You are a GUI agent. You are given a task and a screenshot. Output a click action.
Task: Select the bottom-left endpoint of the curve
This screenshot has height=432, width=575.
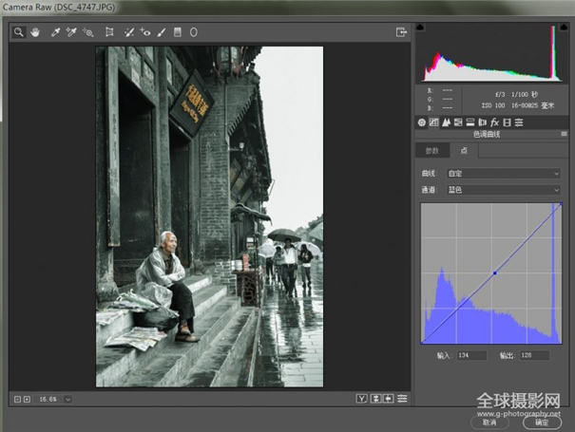pos(422,343)
